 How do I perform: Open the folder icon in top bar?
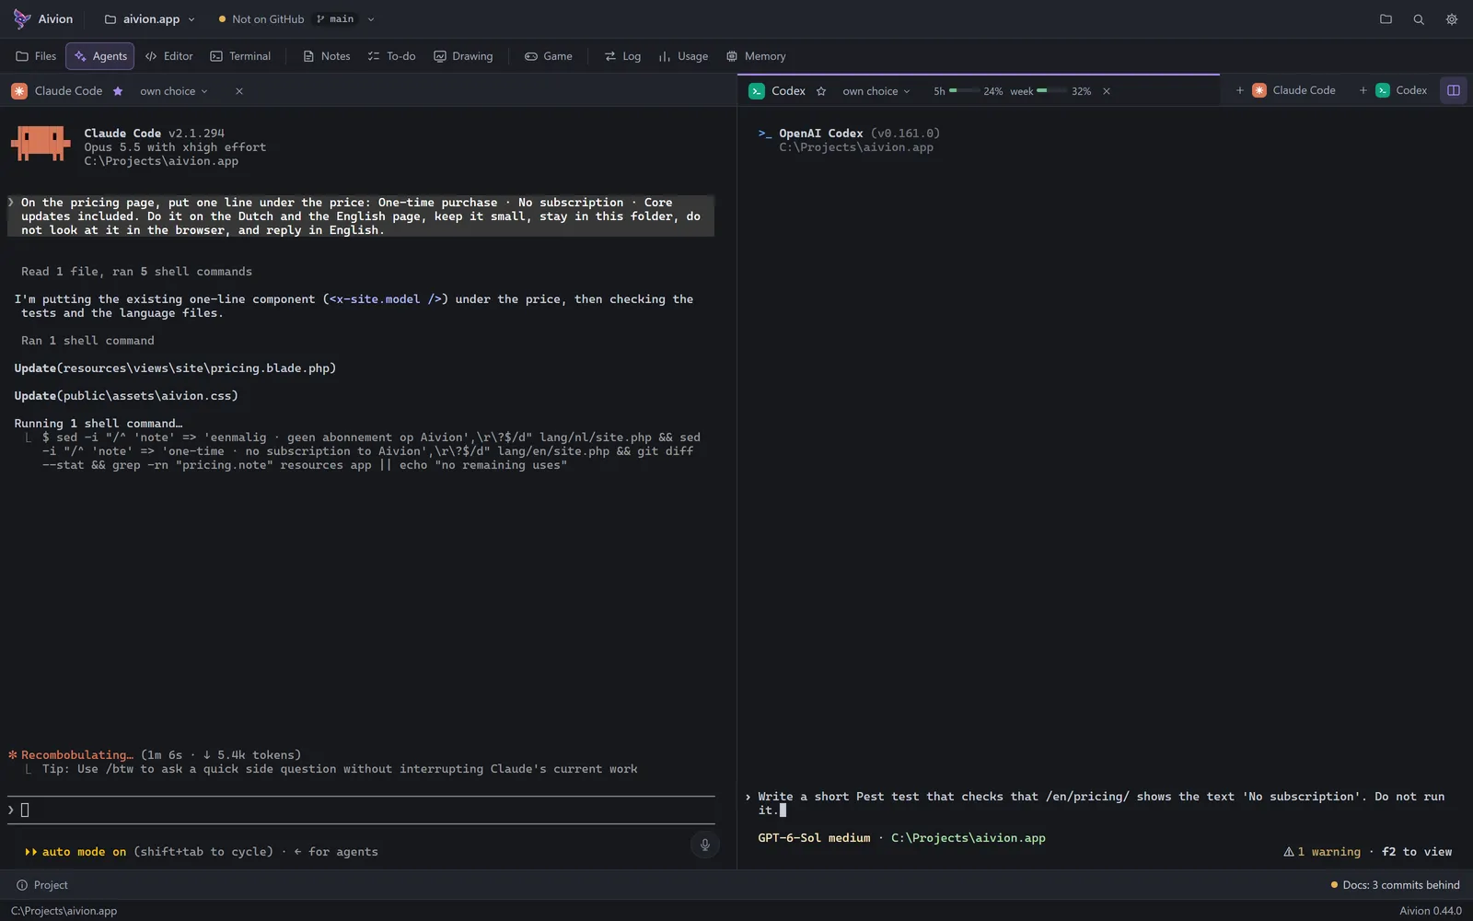[1386, 18]
